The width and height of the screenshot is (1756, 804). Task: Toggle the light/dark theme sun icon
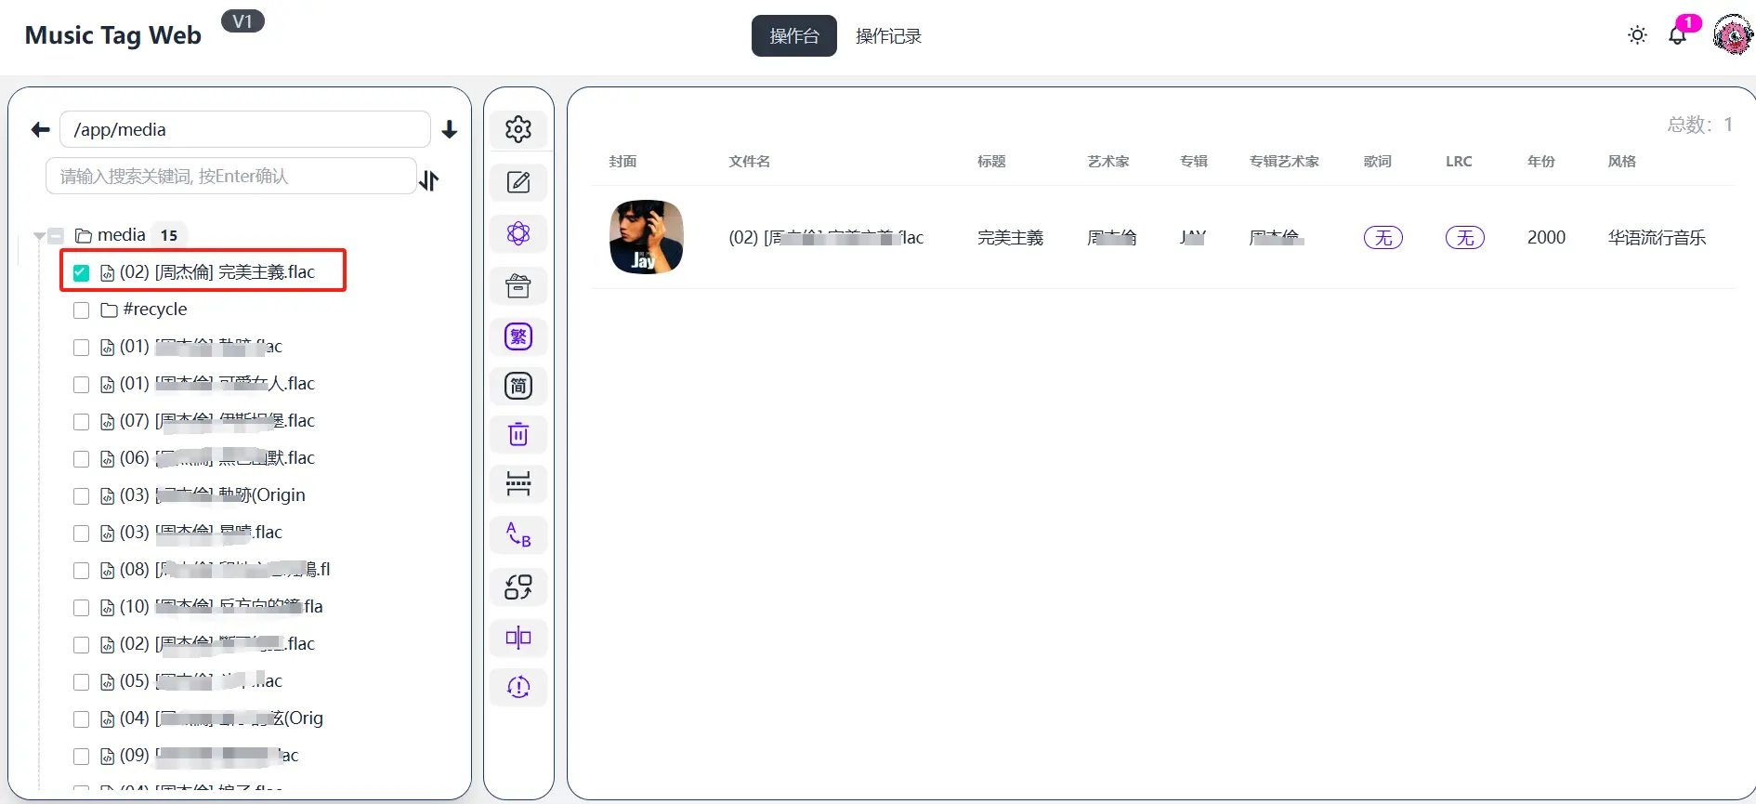(1637, 35)
